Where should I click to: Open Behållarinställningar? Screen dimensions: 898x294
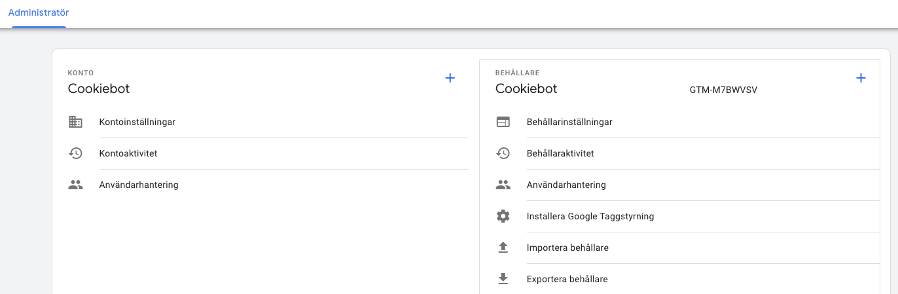(x=569, y=122)
